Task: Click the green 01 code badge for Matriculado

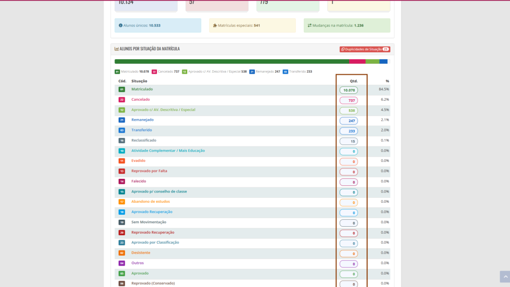Action: click(122, 90)
